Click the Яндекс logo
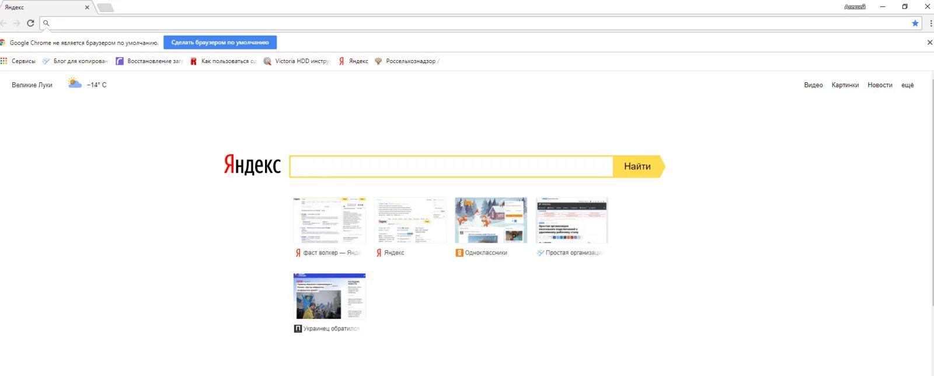 pyautogui.click(x=252, y=165)
